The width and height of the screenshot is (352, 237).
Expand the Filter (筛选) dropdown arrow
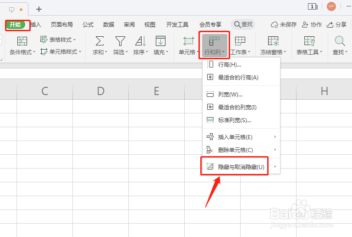(x=126, y=52)
